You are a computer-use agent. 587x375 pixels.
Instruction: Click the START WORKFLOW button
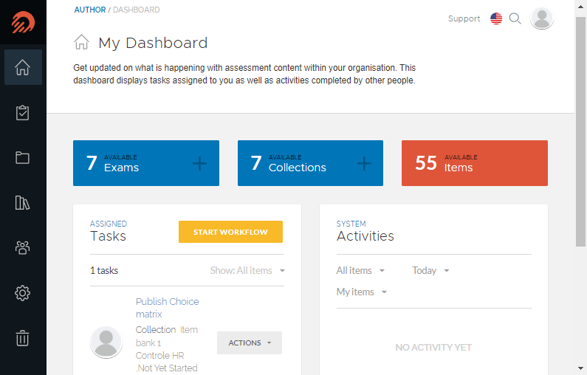(230, 232)
